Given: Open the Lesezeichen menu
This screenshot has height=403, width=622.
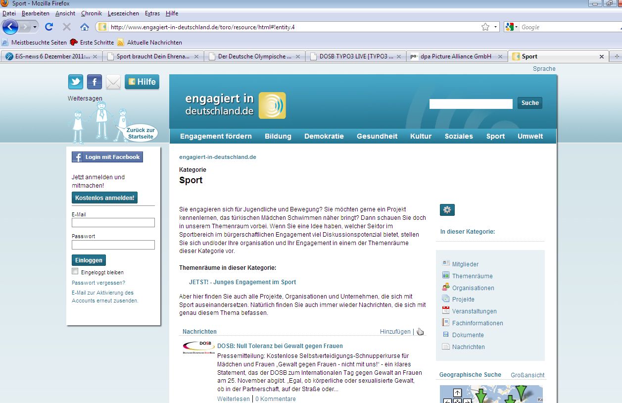Looking at the screenshot, I should (124, 13).
